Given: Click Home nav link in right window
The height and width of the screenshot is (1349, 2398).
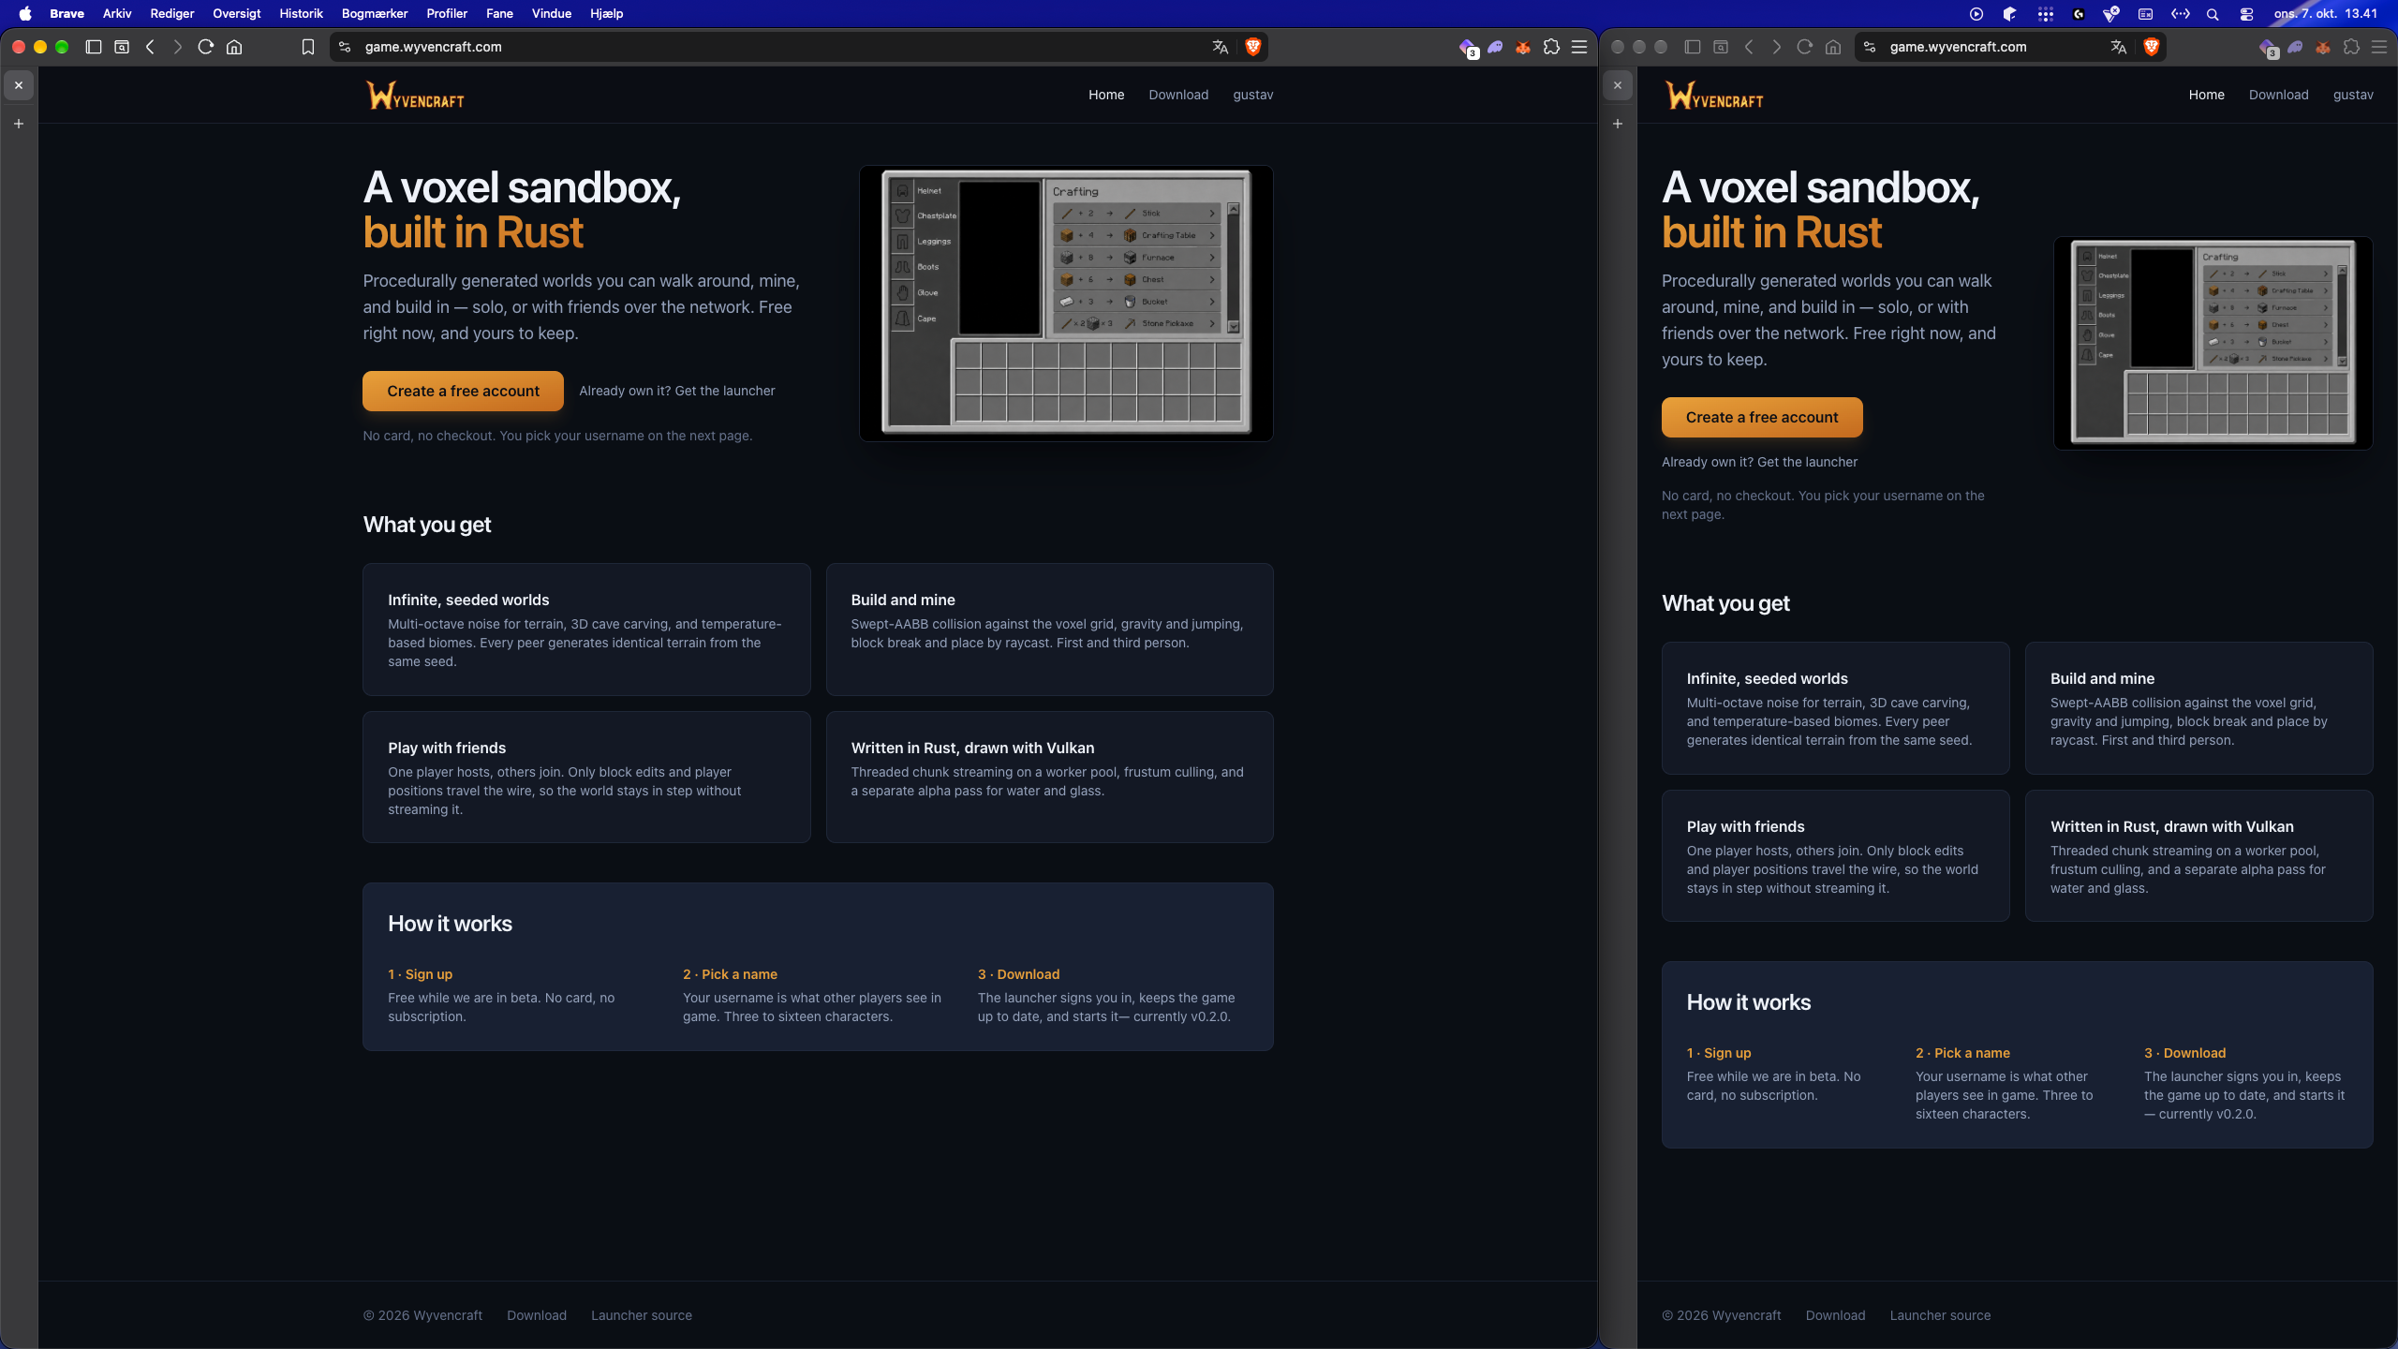Looking at the screenshot, I should pos(2206,95).
